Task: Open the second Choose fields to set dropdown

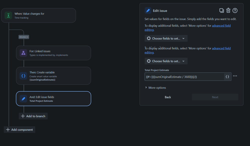Action: click(166, 61)
